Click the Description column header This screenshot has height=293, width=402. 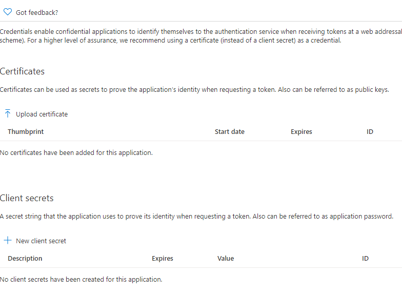(x=25, y=259)
